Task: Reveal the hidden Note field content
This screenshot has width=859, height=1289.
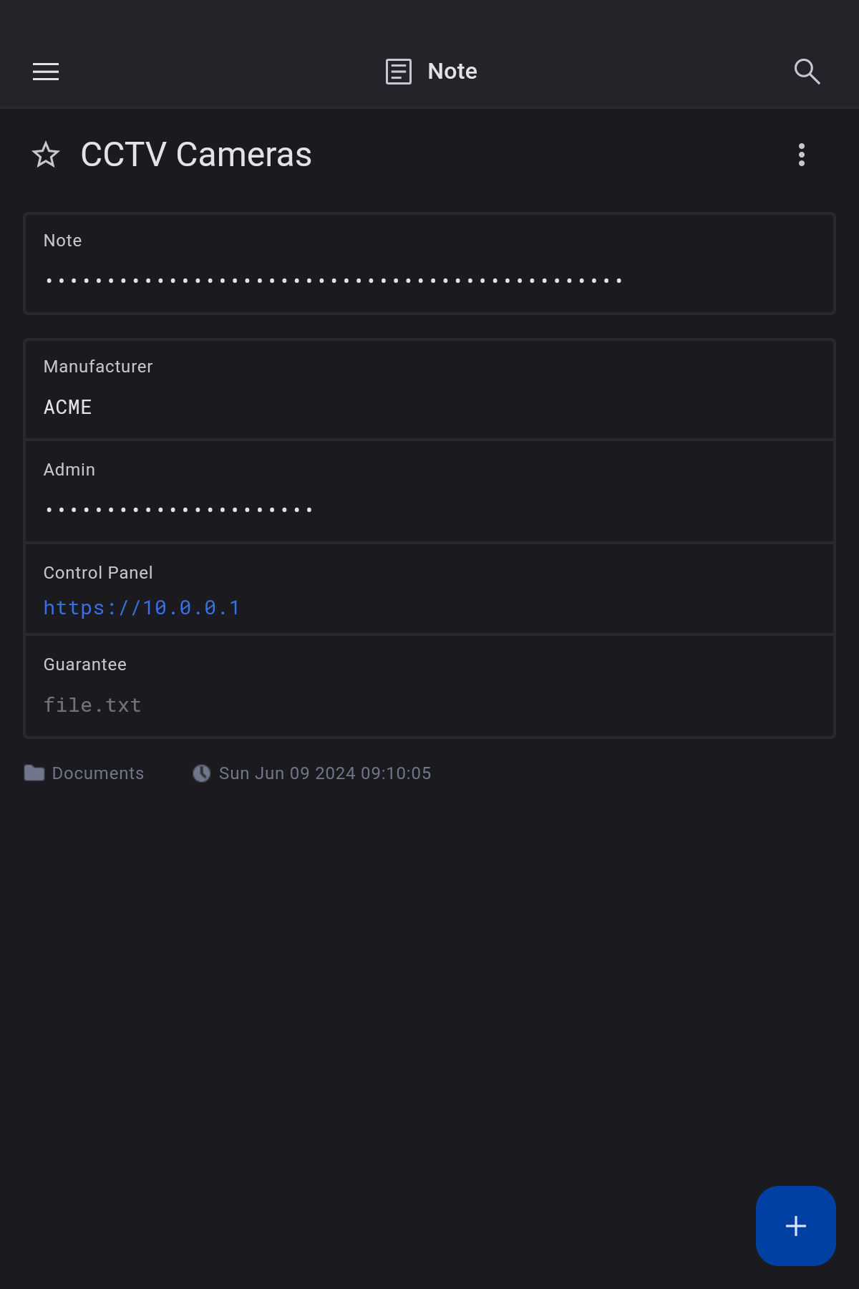Action: [x=334, y=280]
